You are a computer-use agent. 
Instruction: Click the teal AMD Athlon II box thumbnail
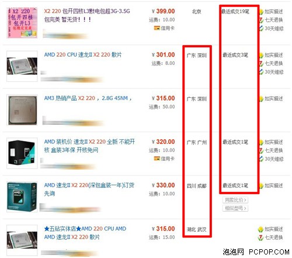(x=22, y=197)
